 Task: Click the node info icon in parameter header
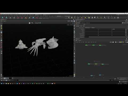coord(126,23)
